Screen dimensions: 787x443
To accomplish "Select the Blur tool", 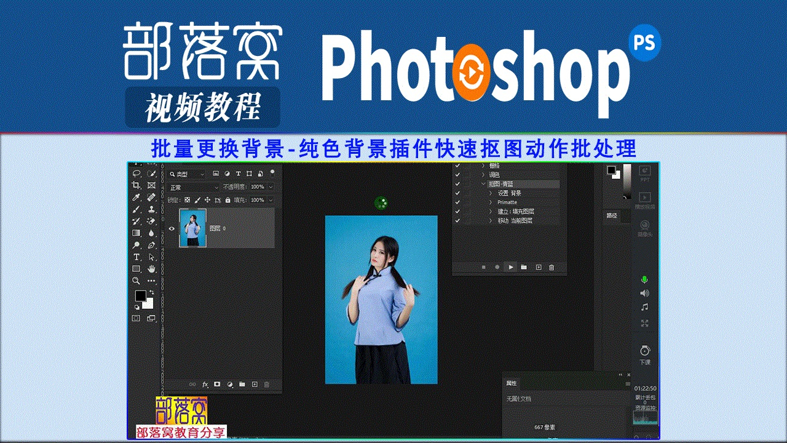I will point(151,233).
